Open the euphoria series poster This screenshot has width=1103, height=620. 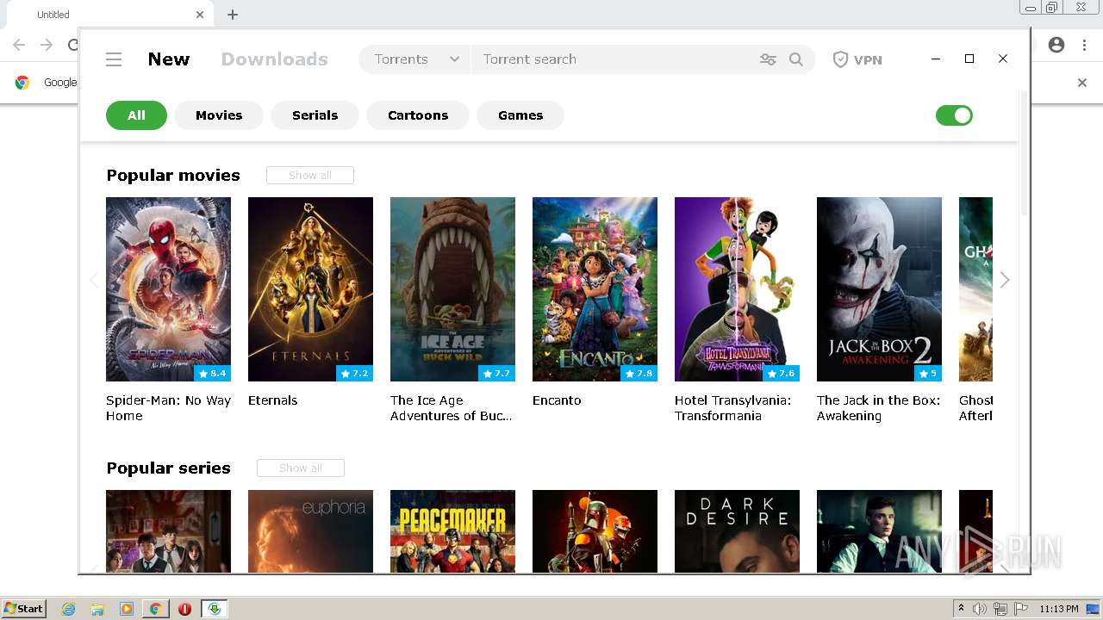click(x=310, y=531)
